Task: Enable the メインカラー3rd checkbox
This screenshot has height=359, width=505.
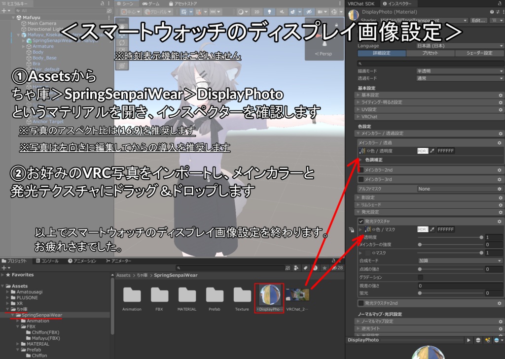Action: click(x=361, y=179)
